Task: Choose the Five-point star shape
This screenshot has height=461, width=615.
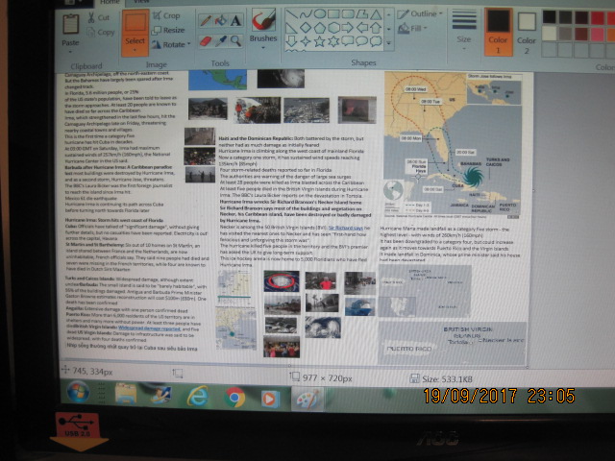Action: click(x=320, y=41)
